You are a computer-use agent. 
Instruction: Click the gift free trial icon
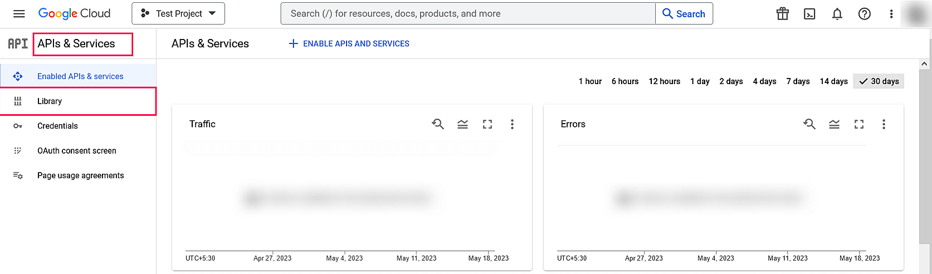click(783, 14)
